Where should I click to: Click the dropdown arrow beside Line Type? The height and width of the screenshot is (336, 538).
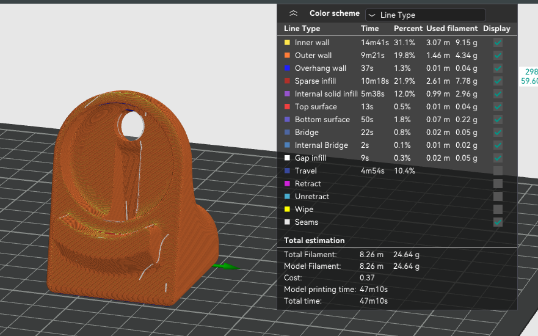coord(371,15)
